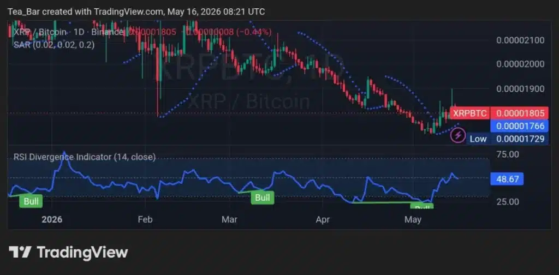Select the blue 0.00001766 SAR value tag
The height and width of the screenshot is (275, 559).
520,125
